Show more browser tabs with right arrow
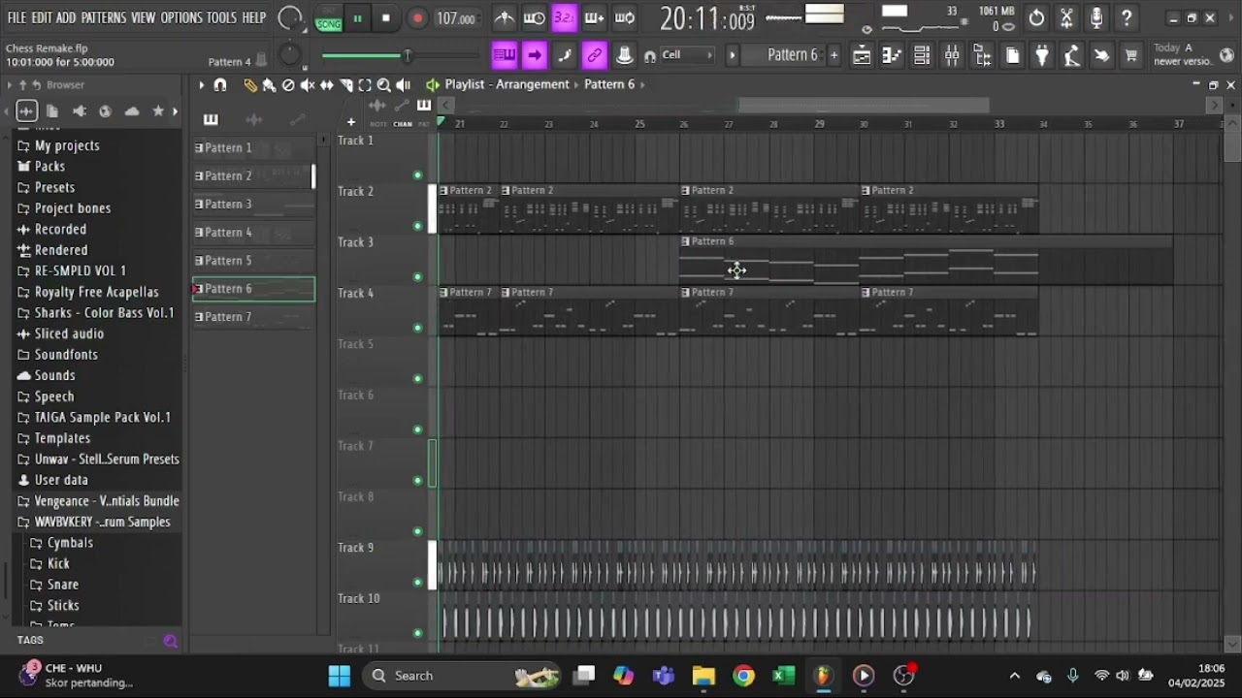The image size is (1242, 698). click(x=176, y=111)
